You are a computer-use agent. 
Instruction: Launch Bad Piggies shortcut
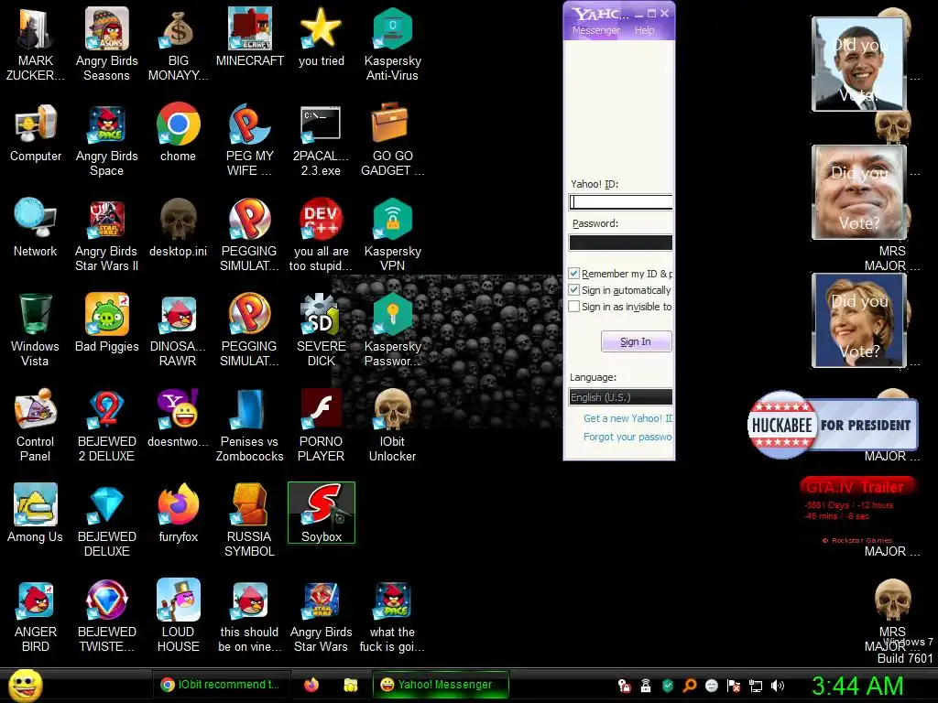pyautogui.click(x=106, y=323)
